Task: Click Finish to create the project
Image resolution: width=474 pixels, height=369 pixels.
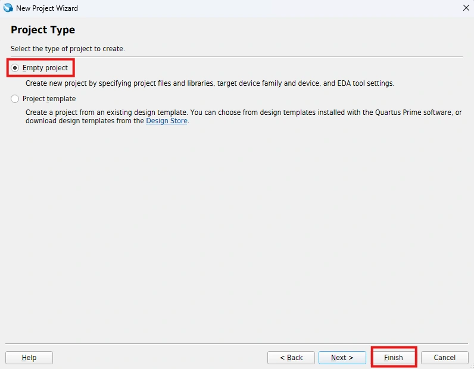Action: (393, 358)
